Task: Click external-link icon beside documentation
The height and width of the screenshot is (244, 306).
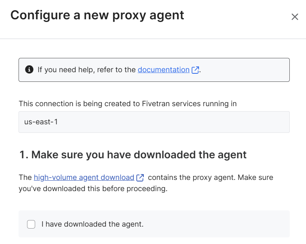Action: click(x=195, y=70)
